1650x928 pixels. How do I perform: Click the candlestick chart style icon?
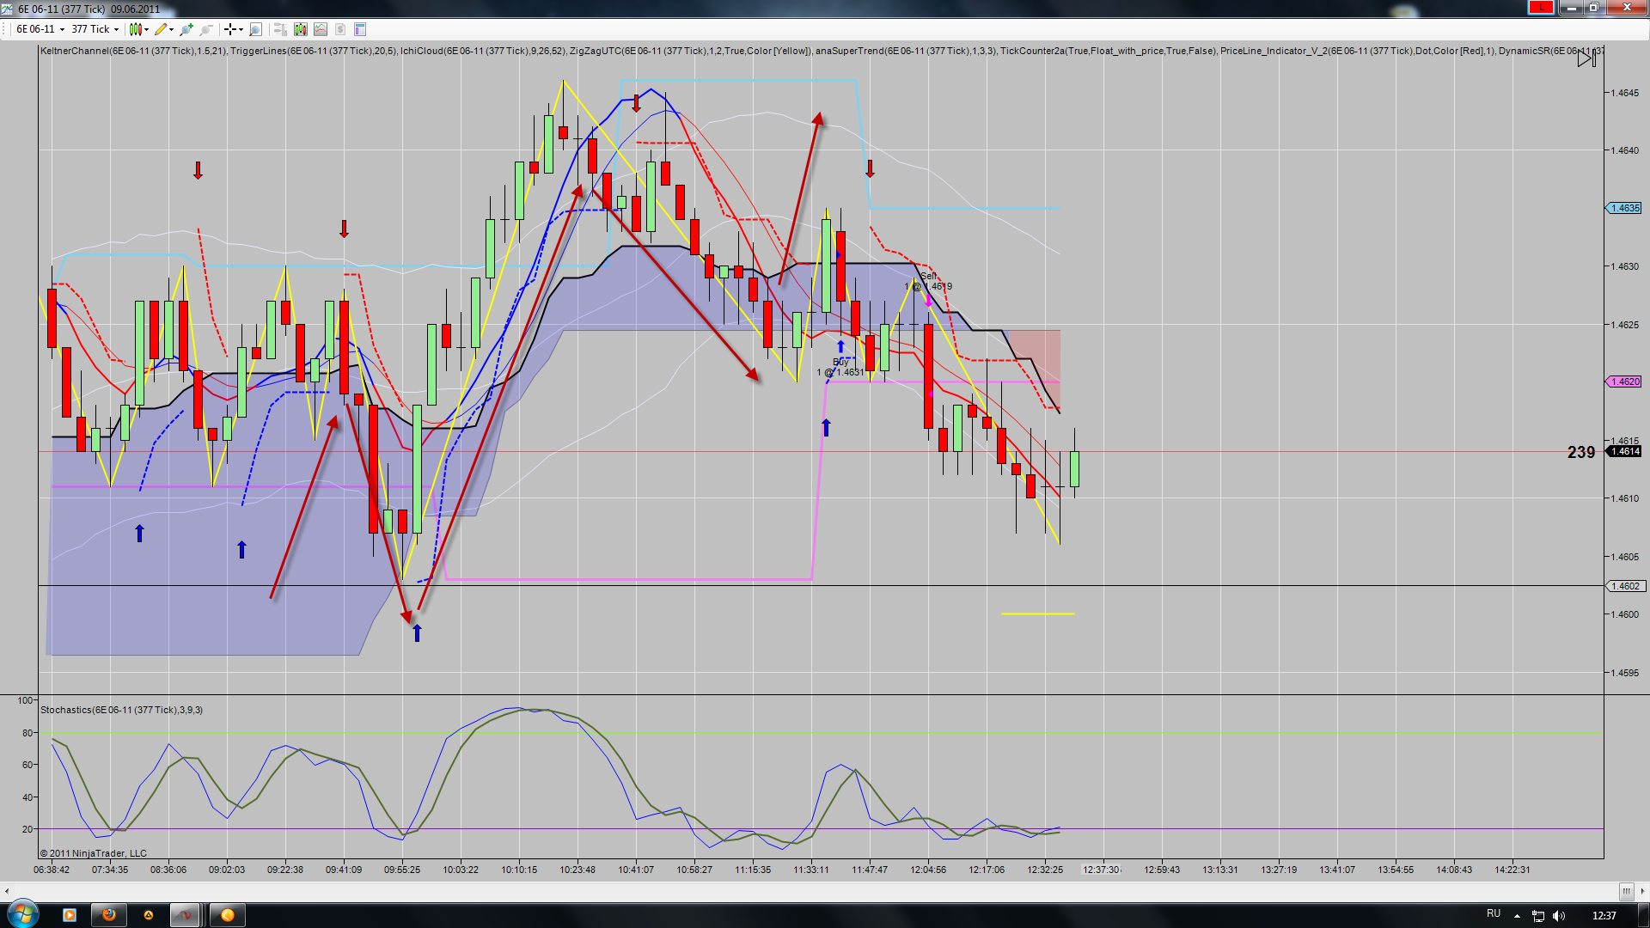pyautogui.click(x=135, y=29)
